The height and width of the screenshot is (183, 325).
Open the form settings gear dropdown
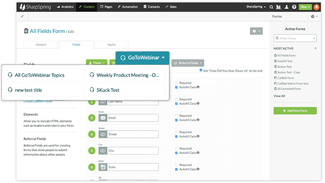coord(256,31)
